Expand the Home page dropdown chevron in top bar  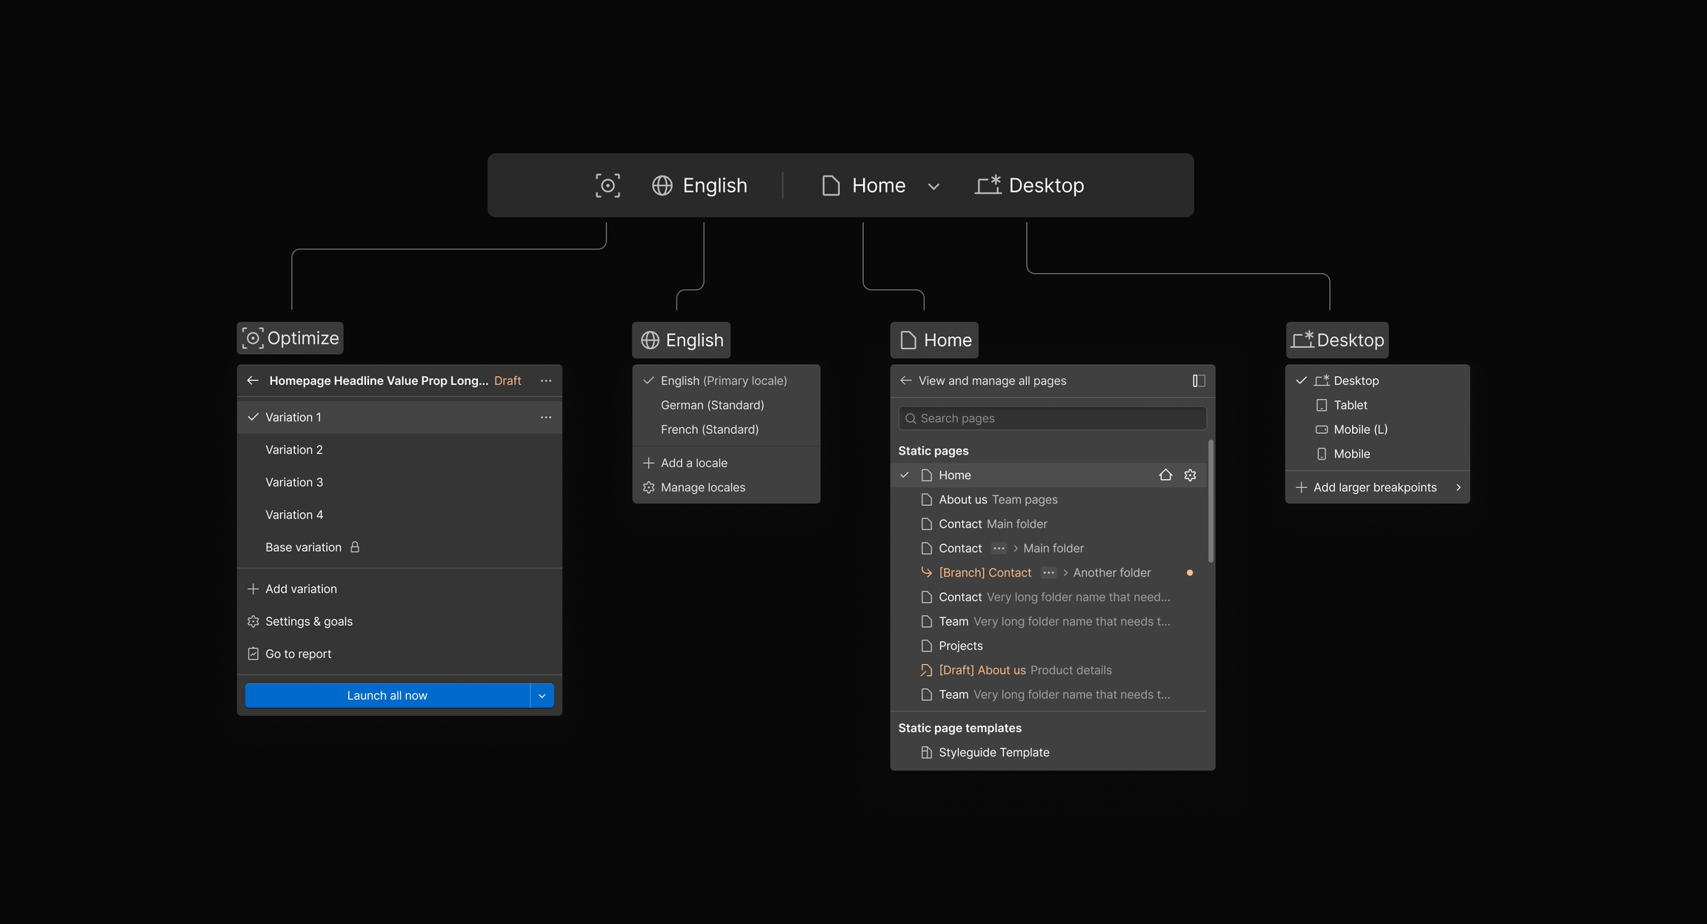click(x=934, y=187)
